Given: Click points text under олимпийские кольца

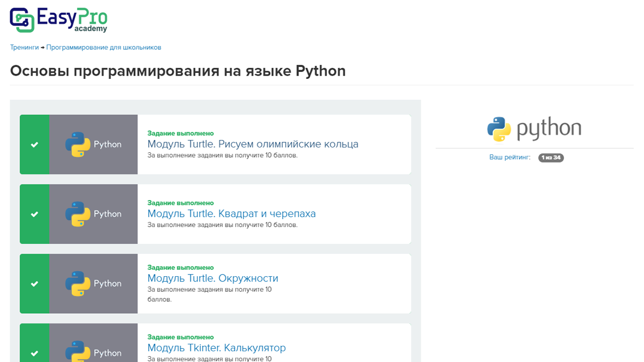Looking at the screenshot, I should [x=222, y=155].
